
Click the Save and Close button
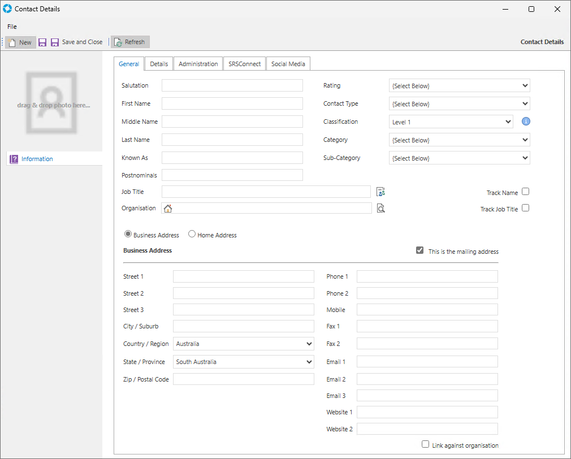[77, 42]
